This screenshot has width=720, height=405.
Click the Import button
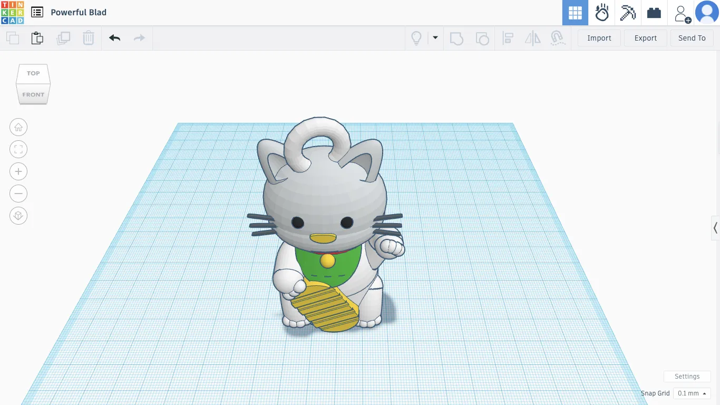coord(599,38)
